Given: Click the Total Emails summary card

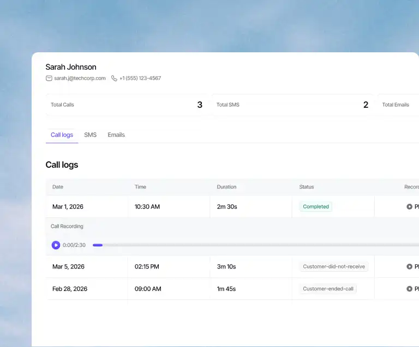Looking at the screenshot, I should click(398, 105).
